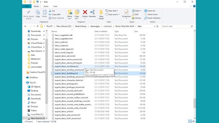Go up one folder level
Viewport: 219px width, 123px height.
[x=38, y=26]
